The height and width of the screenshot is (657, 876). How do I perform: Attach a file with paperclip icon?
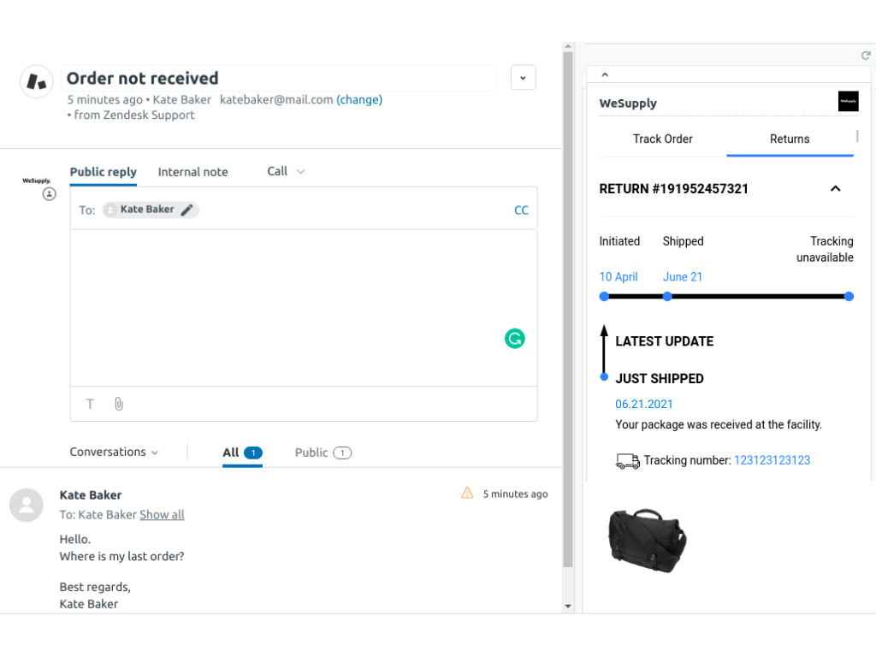(119, 404)
